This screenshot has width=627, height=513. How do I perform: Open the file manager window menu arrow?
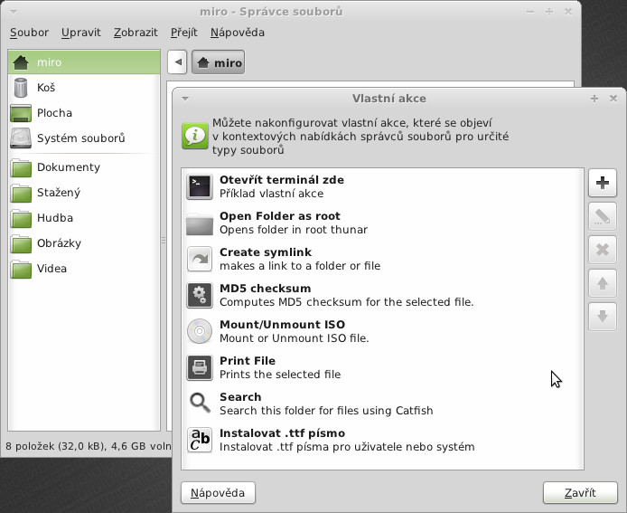point(14,12)
